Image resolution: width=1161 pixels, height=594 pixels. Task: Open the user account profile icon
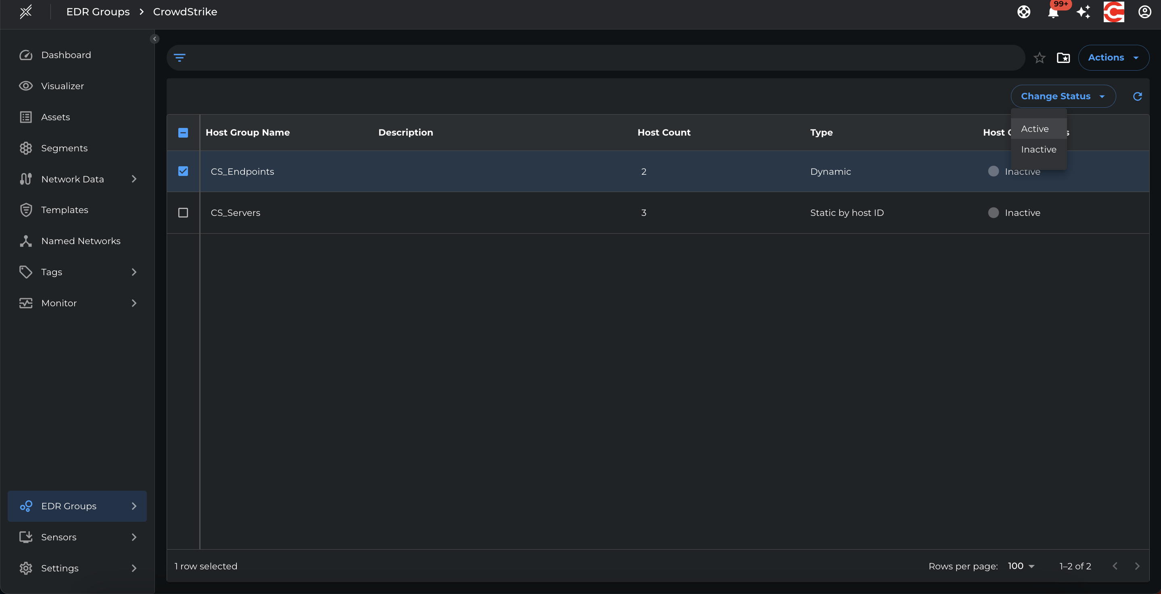[x=1144, y=12]
